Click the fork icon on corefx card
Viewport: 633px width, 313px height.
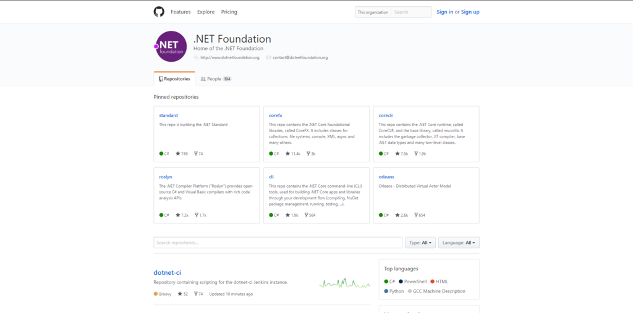tap(308, 154)
